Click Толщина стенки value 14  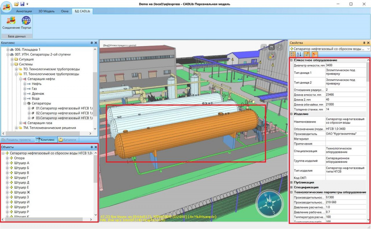click(x=346, y=109)
